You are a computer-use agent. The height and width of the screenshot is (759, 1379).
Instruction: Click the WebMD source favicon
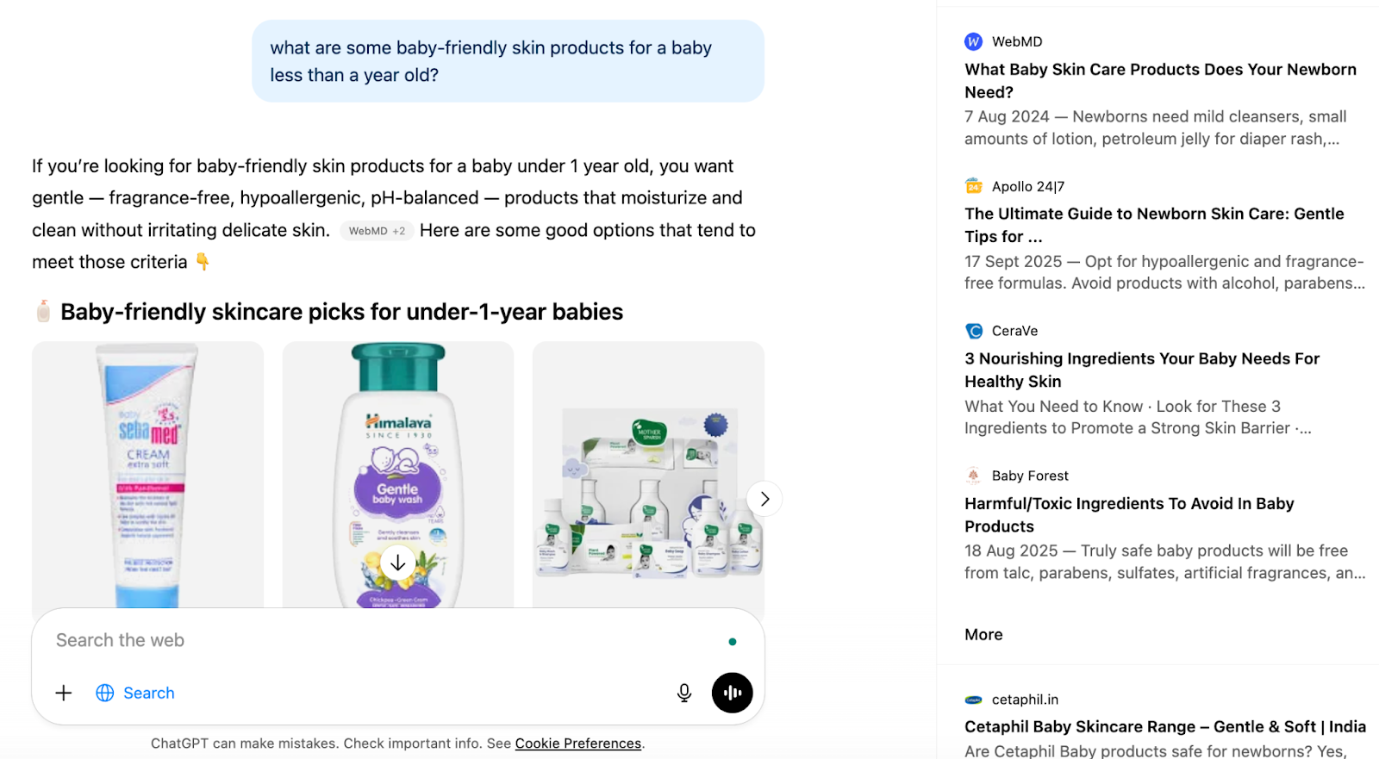pyautogui.click(x=973, y=41)
